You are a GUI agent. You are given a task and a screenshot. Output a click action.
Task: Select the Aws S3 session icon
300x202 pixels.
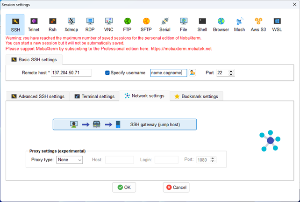point(258,24)
